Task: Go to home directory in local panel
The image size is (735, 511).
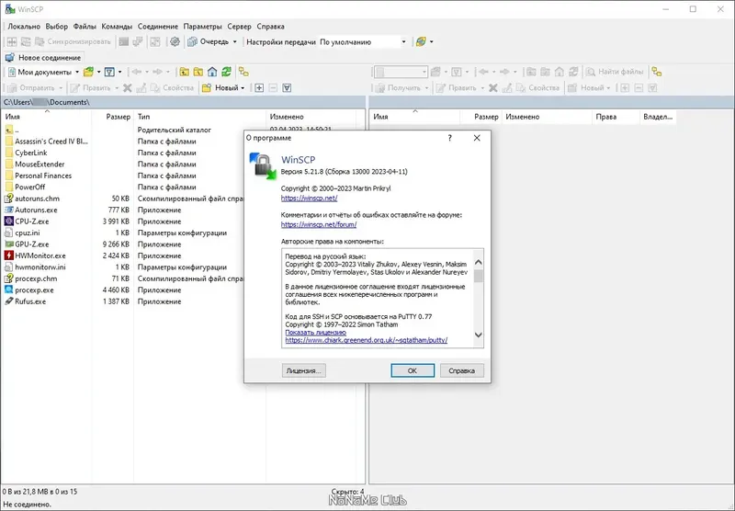Action: (x=212, y=72)
